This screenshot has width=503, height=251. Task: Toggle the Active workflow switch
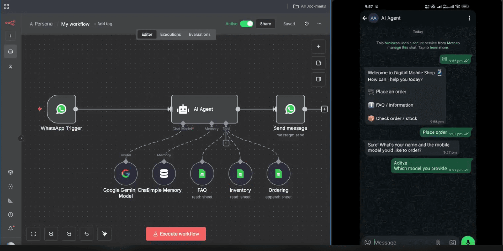247,24
